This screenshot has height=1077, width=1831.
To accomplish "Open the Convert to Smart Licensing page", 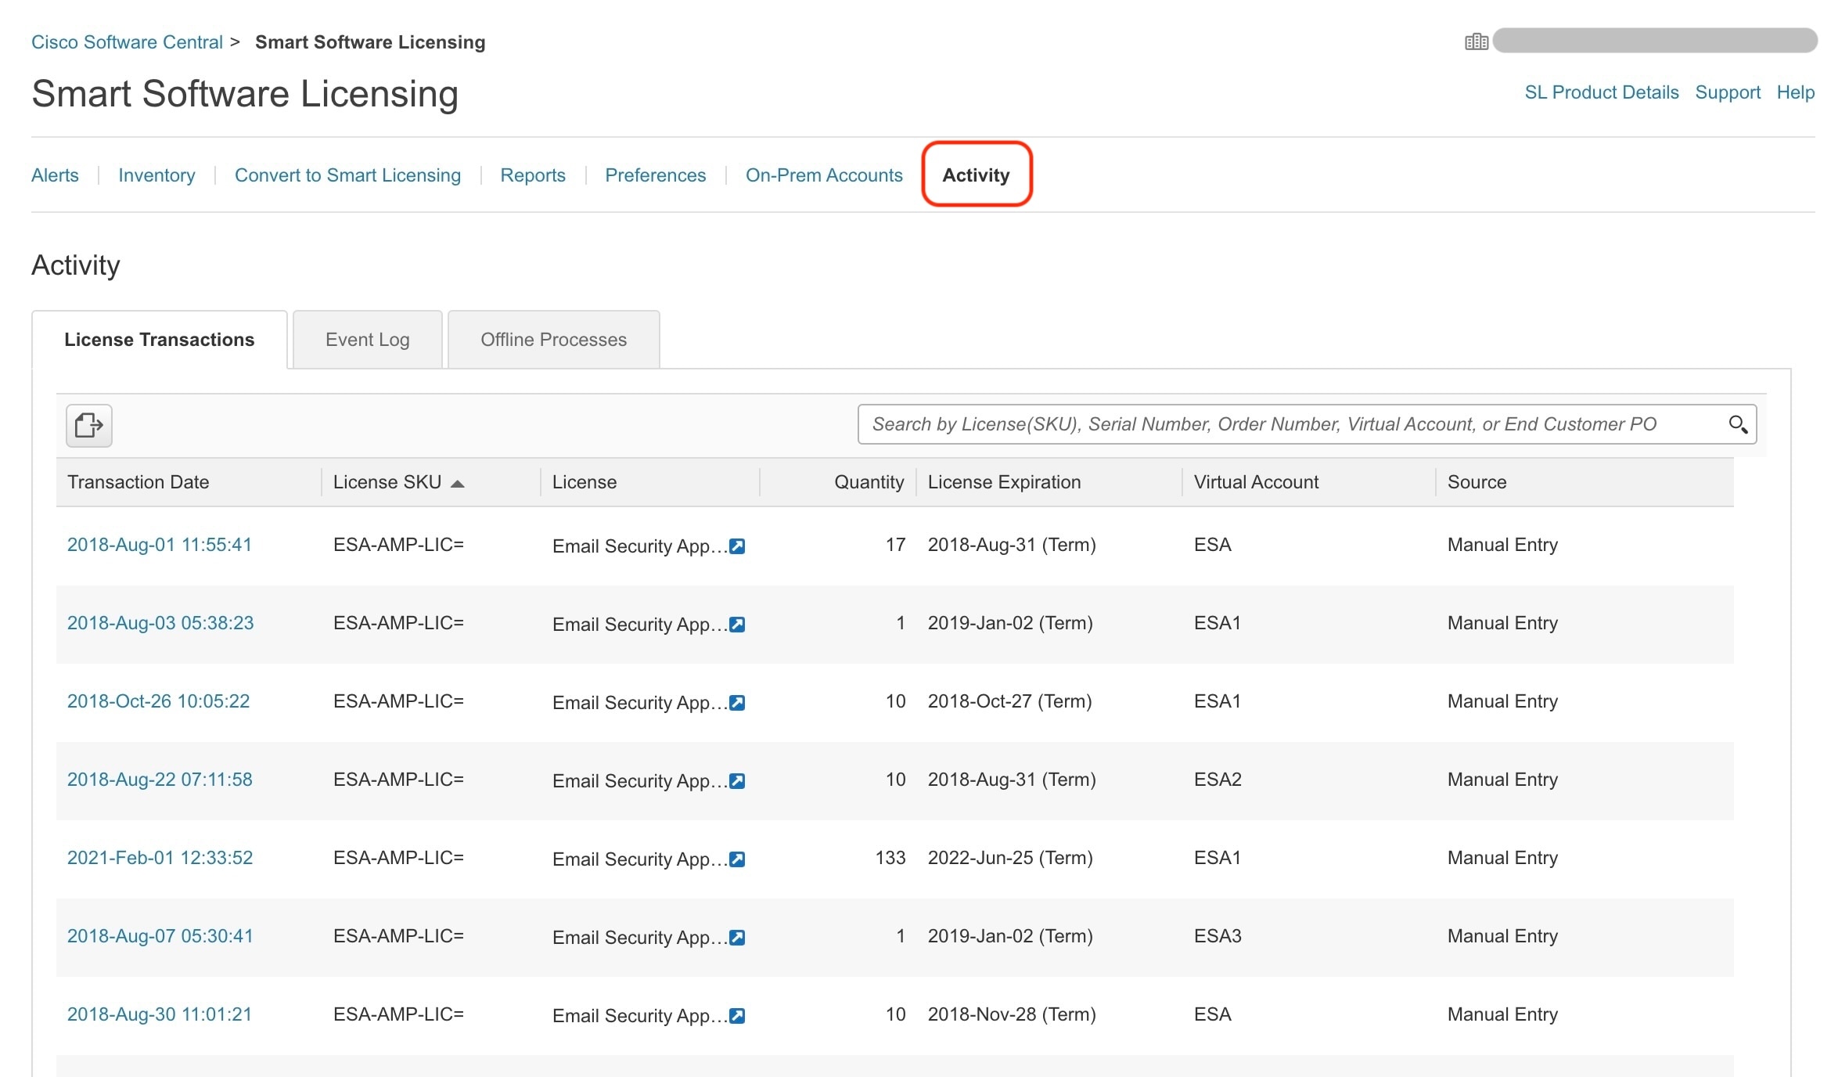I will (347, 175).
